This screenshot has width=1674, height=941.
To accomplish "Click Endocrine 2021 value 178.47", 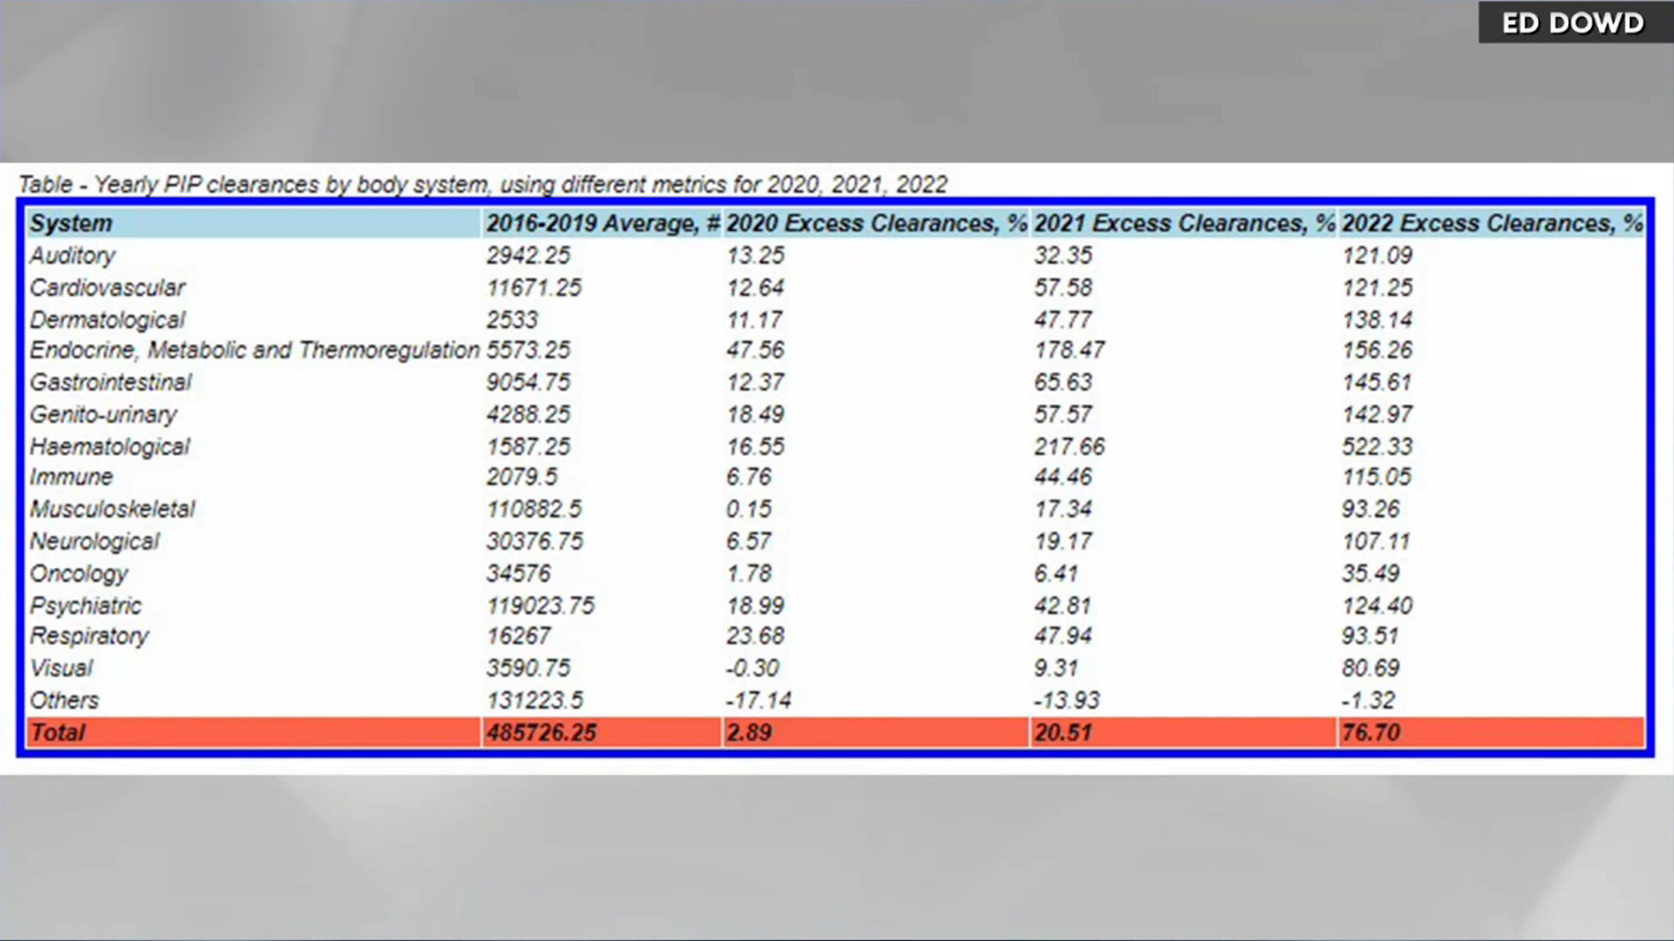I will [x=1070, y=351].
